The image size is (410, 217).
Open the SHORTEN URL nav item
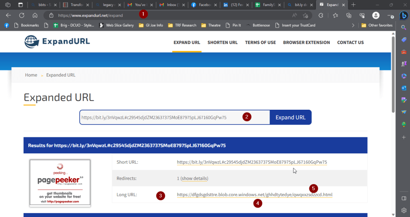223,42
